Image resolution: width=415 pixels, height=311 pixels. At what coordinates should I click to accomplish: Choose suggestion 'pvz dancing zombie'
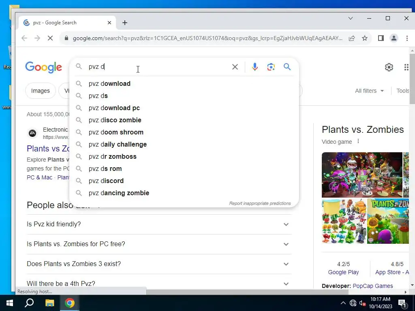click(184, 193)
